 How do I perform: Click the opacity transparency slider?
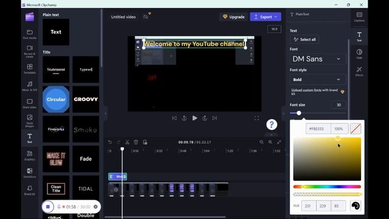pos(327,194)
